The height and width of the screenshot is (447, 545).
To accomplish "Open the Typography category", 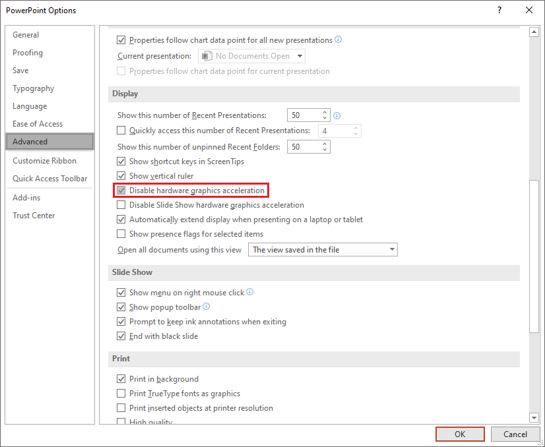I will pyautogui.click(x=50, y=88).
